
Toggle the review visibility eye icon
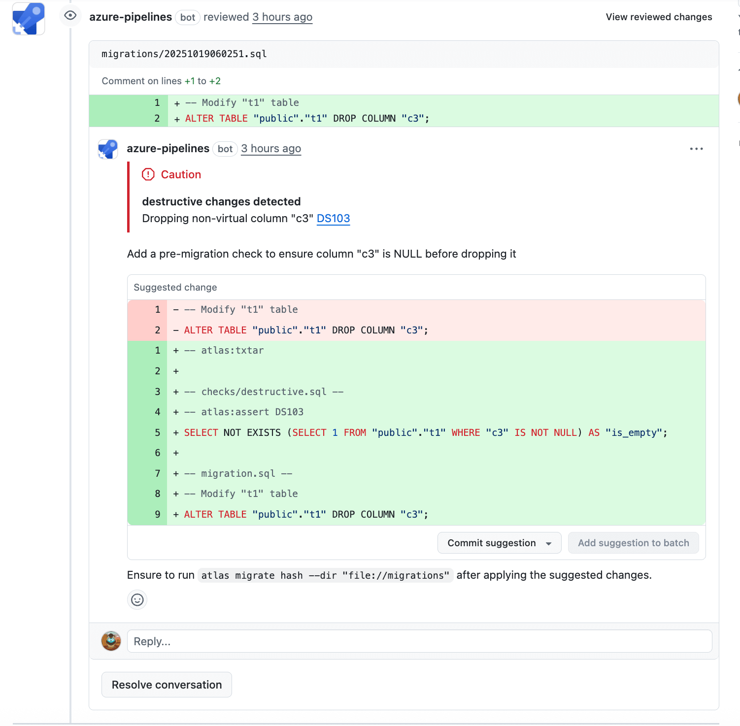(x=70, y=16)
